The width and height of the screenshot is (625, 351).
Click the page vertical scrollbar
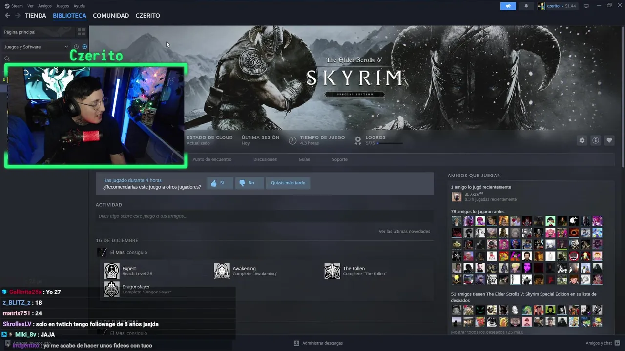(623, 97)
